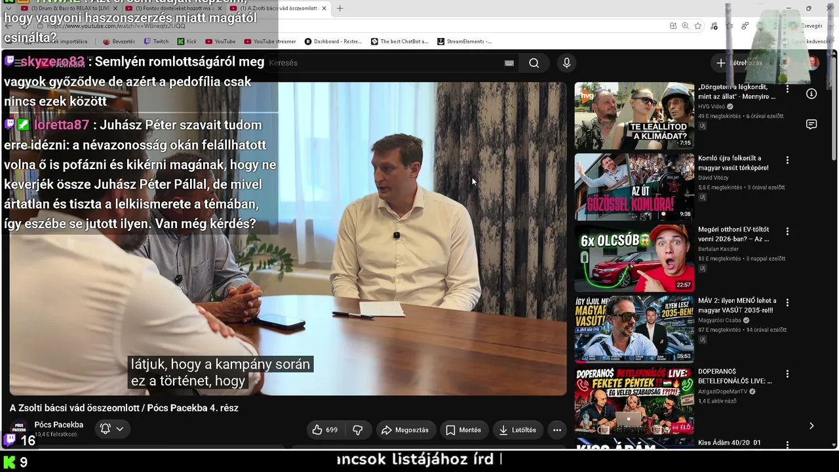Open the comments panel icon in right sidebar
Screen dimensions: 839x472
point(811,125)
